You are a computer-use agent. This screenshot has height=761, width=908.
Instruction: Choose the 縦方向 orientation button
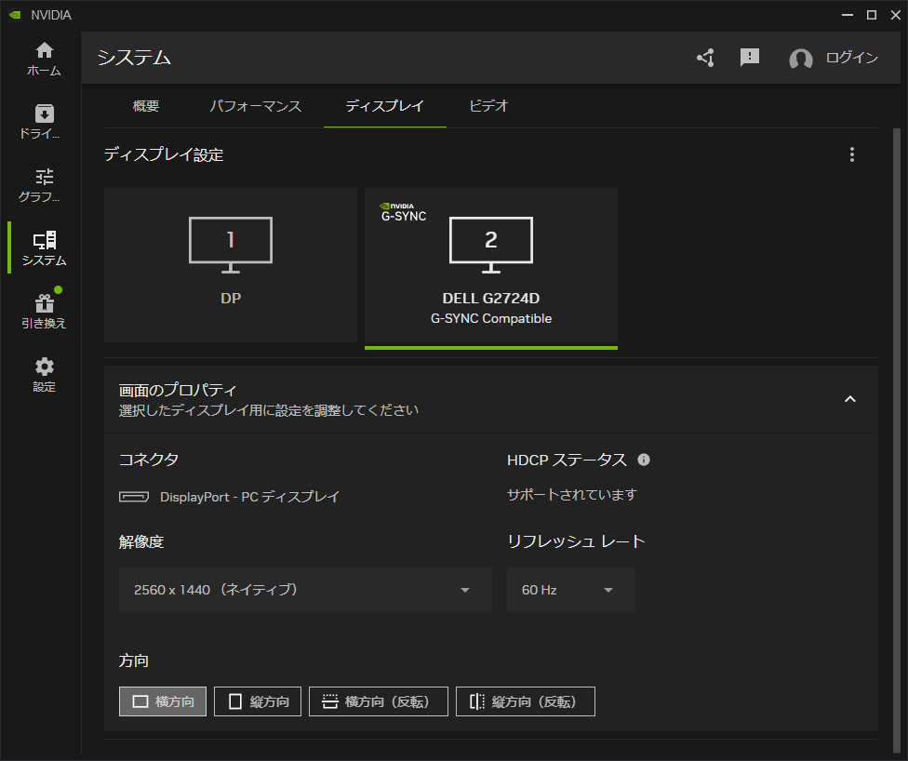click(258, 701)
